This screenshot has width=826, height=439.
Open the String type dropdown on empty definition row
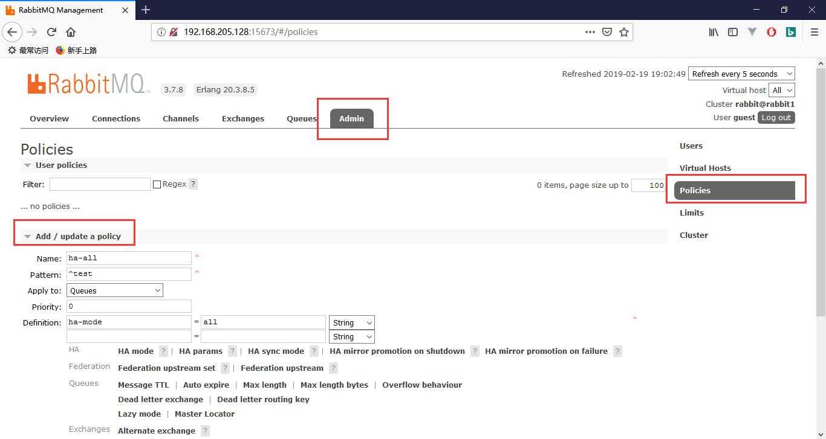pos(351,337)
